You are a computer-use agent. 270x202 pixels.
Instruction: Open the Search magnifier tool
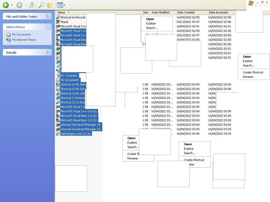point(41,5)
